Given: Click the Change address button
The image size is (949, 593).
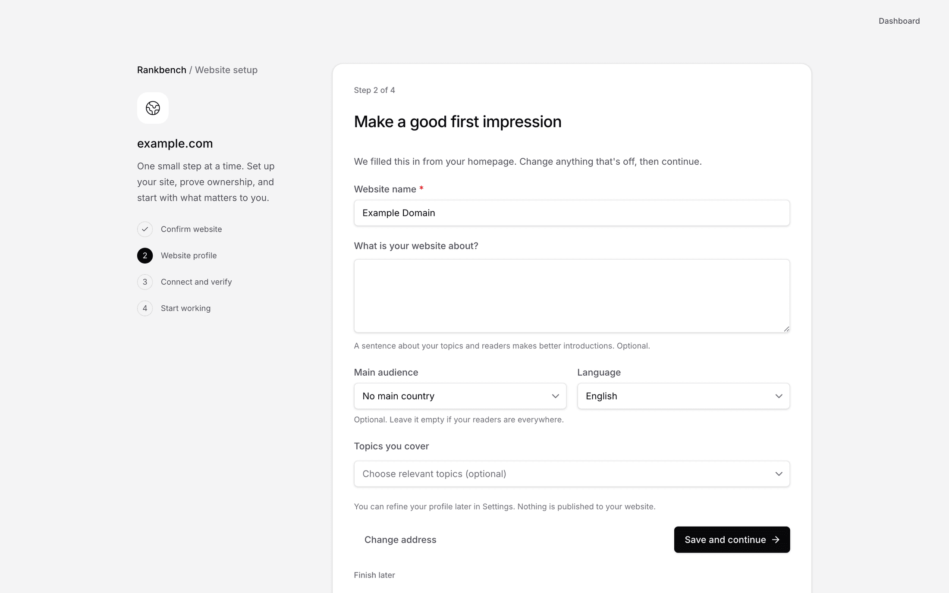Looking at the screenshot, I should click(x=400, y=540).
